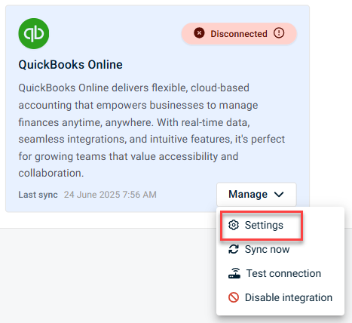Click the QuickBooks Online green logo
The height and width of the screenshot is (323, 352).
coord(34,33)
